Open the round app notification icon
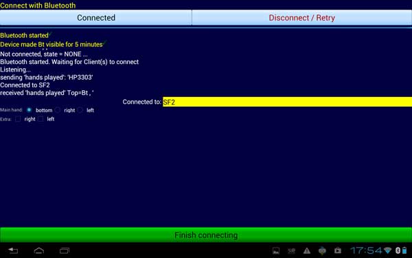 click(x=322, y=250)
